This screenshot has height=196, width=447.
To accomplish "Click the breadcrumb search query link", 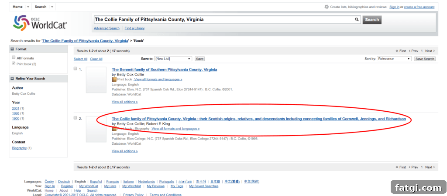I will pyautogui.click(x=85, y=41).
